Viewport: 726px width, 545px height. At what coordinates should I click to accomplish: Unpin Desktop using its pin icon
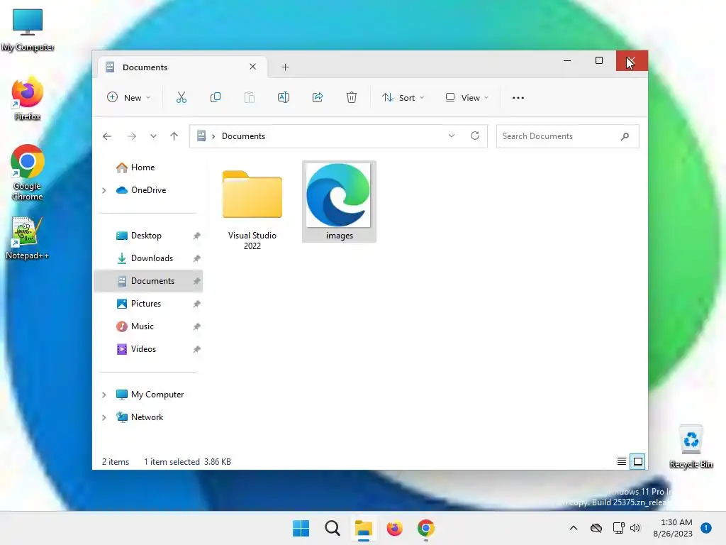[197, 236]
